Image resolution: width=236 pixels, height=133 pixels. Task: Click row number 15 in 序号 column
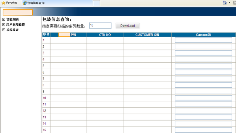pos(44,130)
